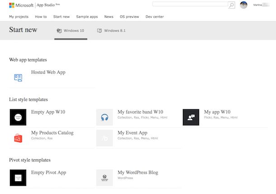This screenshot has width=276, height=194.
Task: Click the My app W10 chat icon
Action: [191, 117]
